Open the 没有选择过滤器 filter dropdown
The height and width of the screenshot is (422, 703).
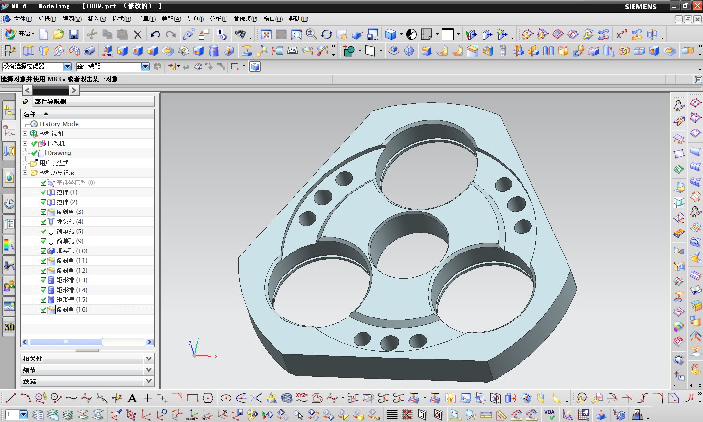point(68,66)
